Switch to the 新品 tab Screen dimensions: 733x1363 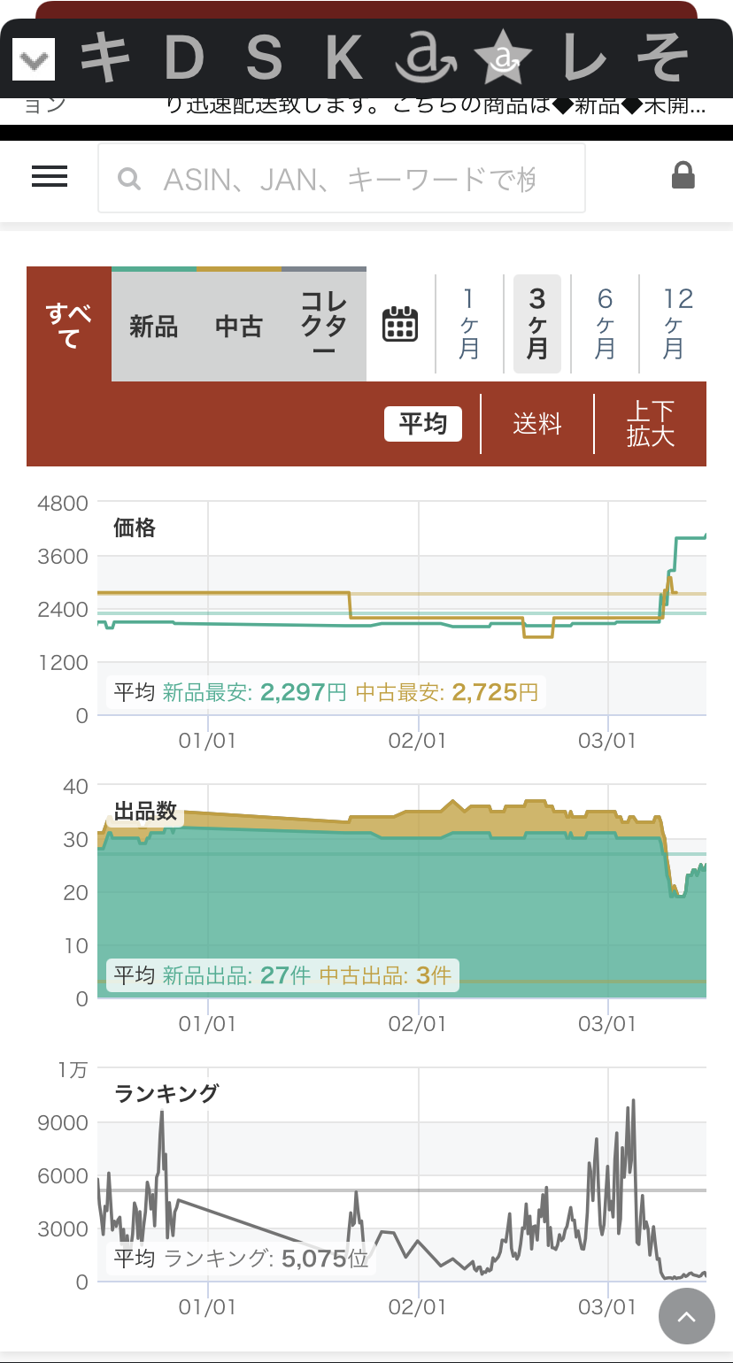click(x=153, y=327)
